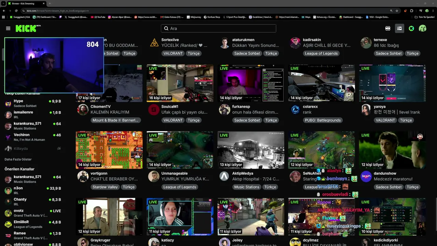Click the Önerilen Kanallar heading

[19, 169]
